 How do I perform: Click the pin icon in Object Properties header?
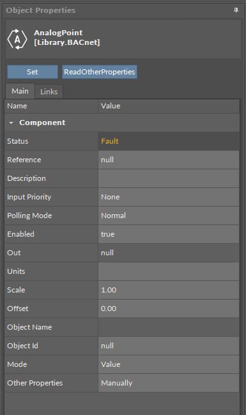(x=236, y=10)
